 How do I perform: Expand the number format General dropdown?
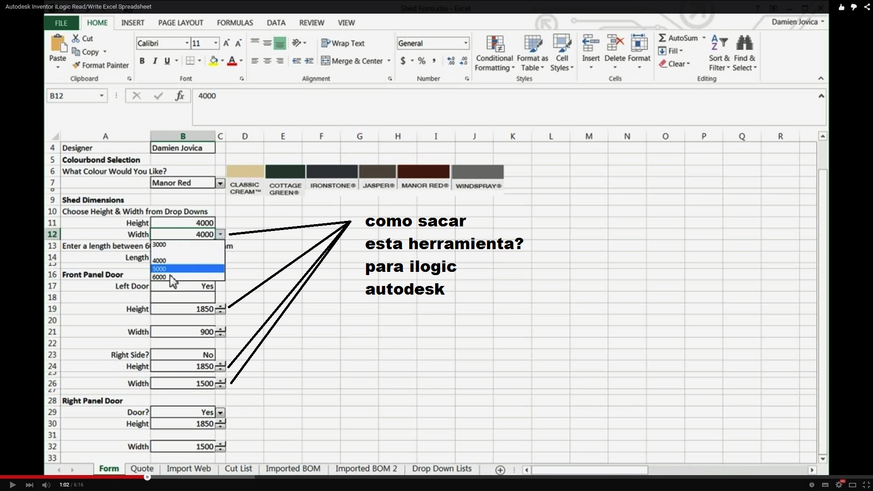[466, 43]
